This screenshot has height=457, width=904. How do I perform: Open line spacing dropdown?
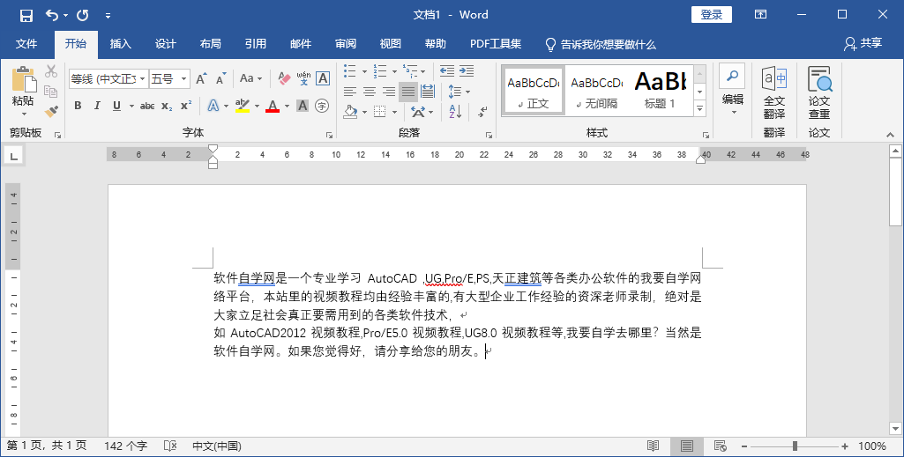[x=459, y=92]
